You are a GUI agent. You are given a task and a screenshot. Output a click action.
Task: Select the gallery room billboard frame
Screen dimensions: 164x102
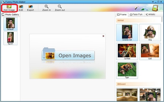point(127,94)
